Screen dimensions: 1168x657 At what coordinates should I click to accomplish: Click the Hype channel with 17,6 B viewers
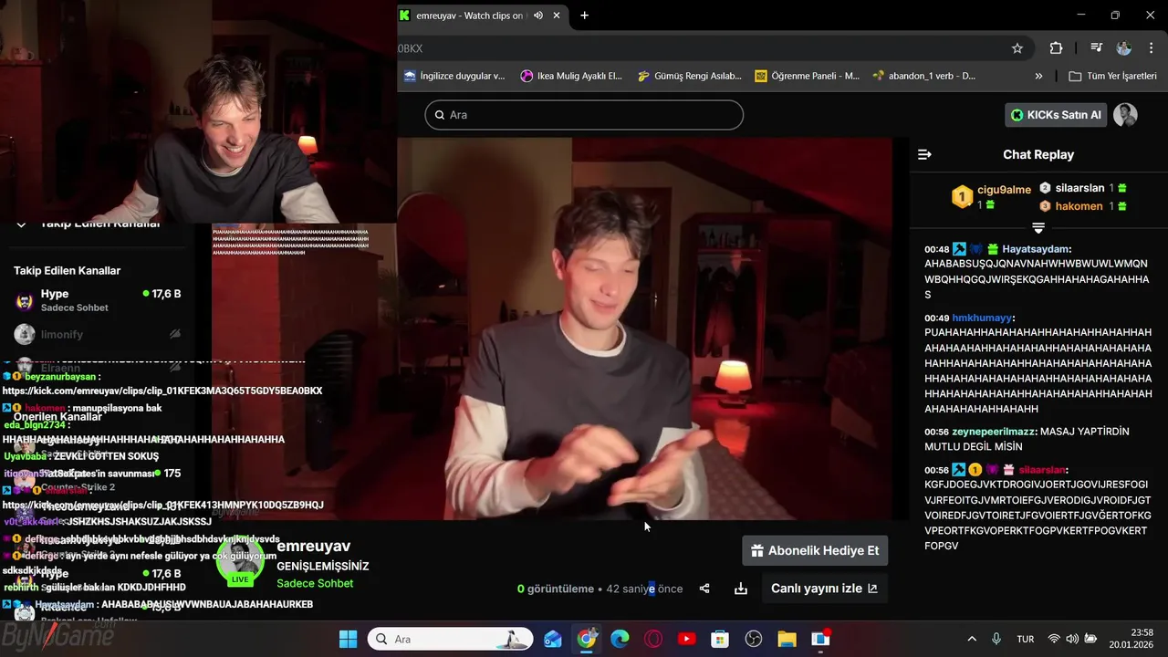(98, 300)
